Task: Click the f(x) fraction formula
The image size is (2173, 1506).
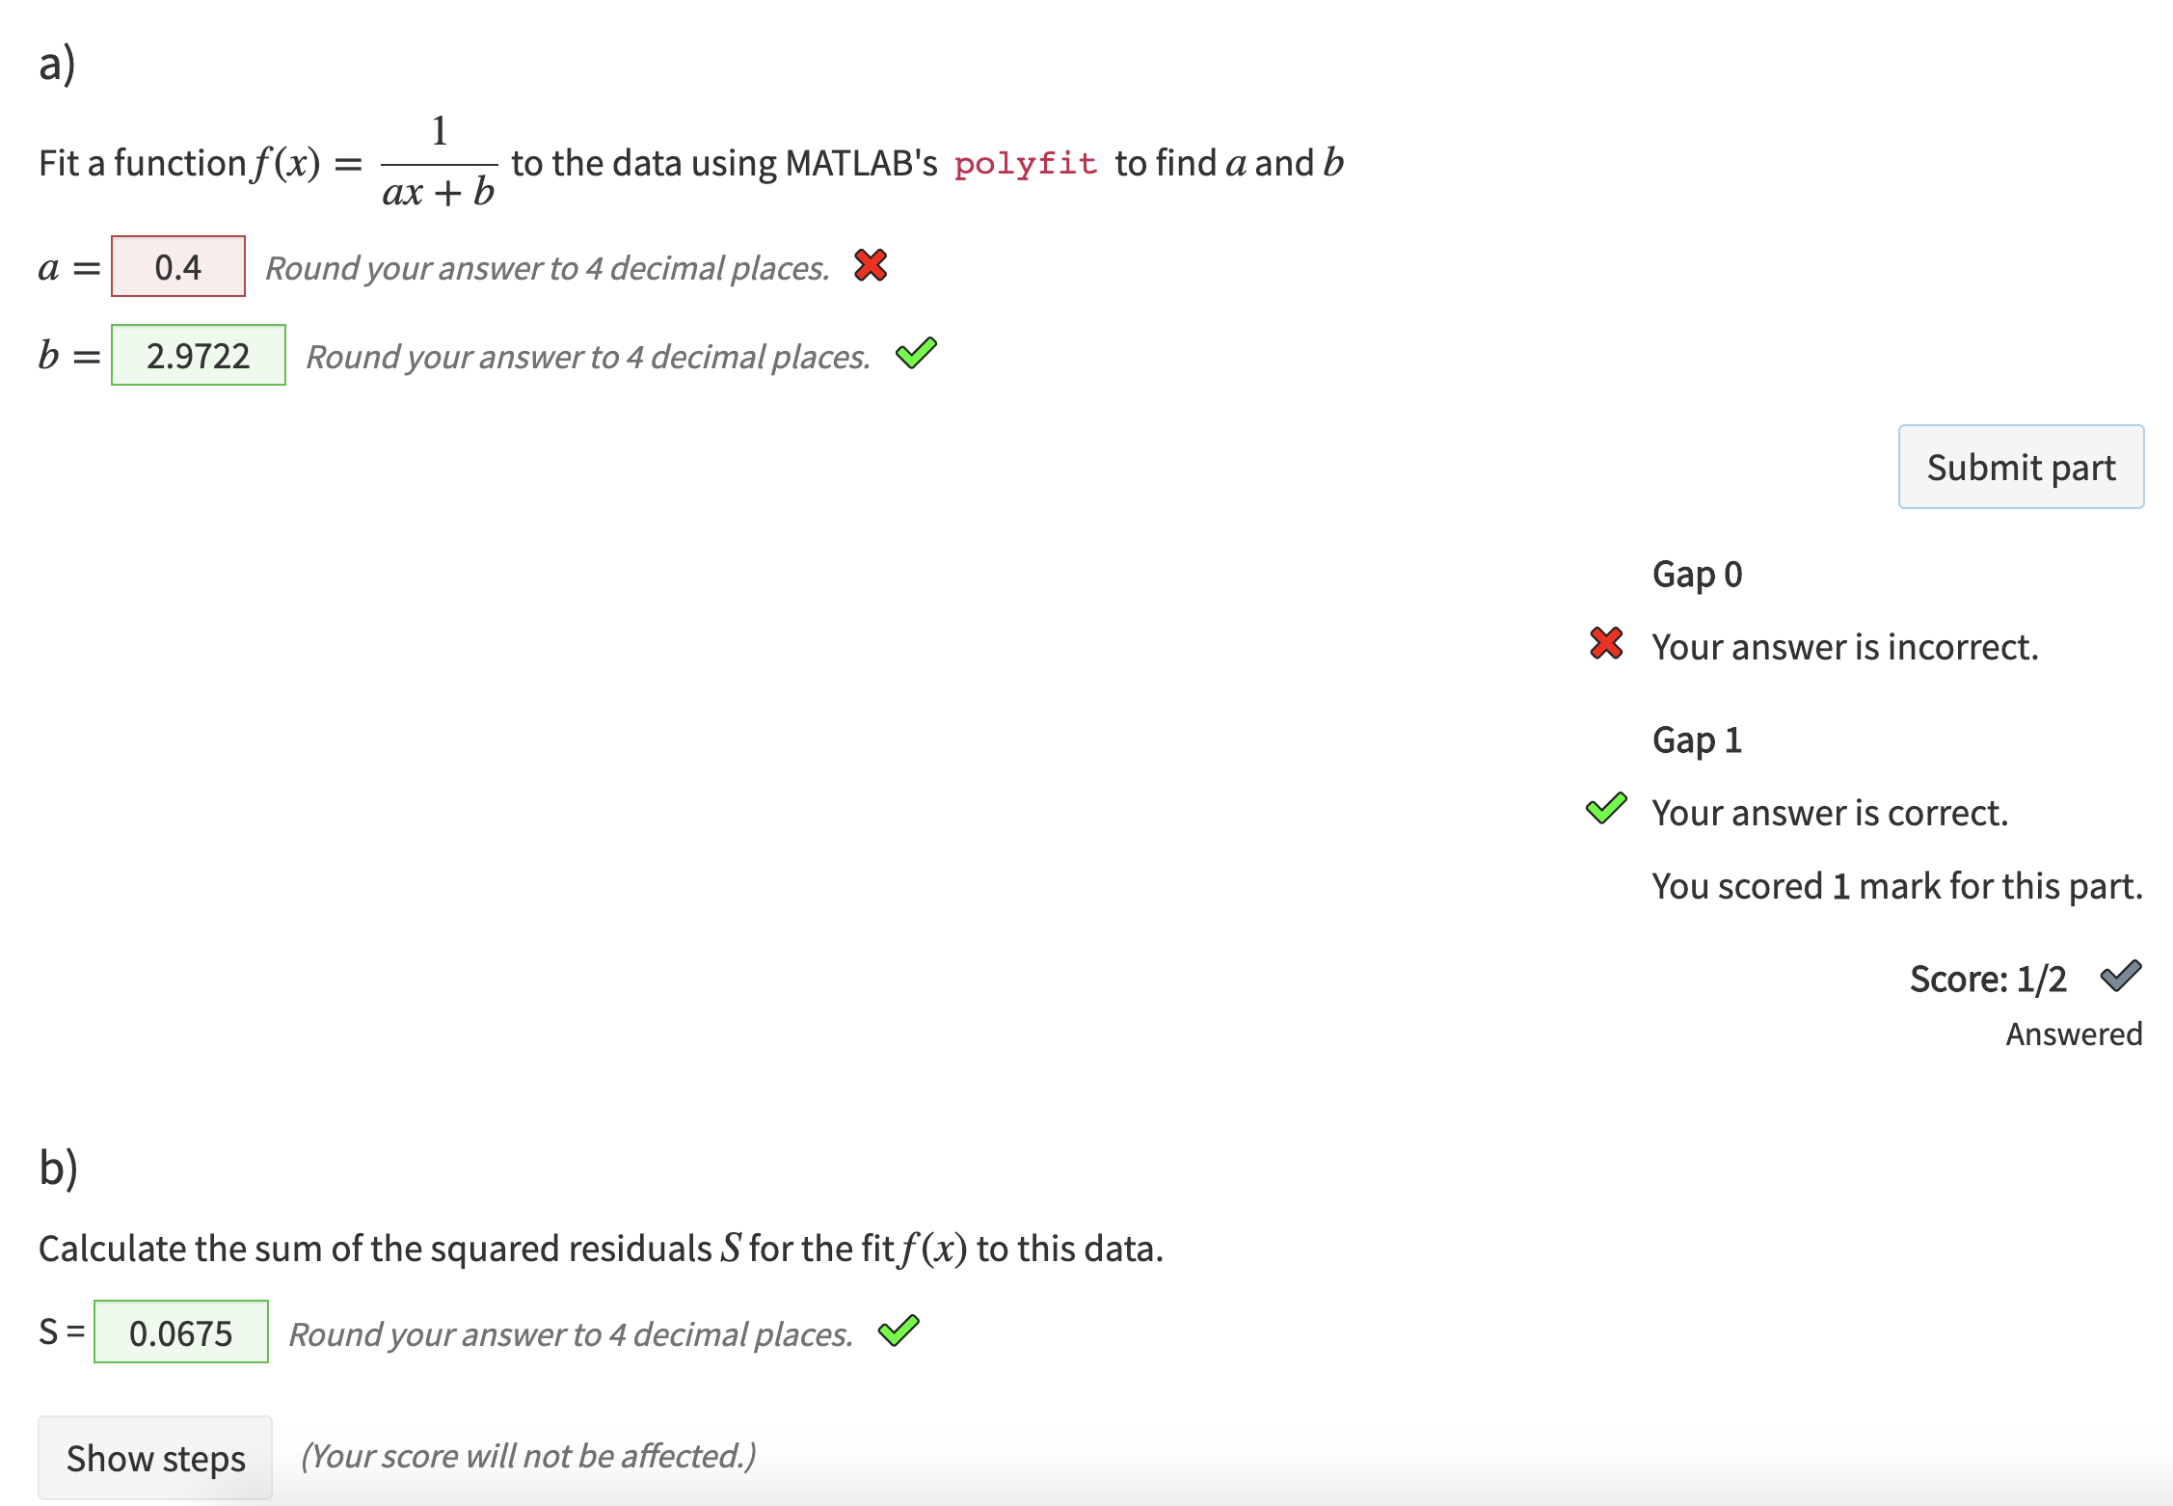Action: pos(440,162)
